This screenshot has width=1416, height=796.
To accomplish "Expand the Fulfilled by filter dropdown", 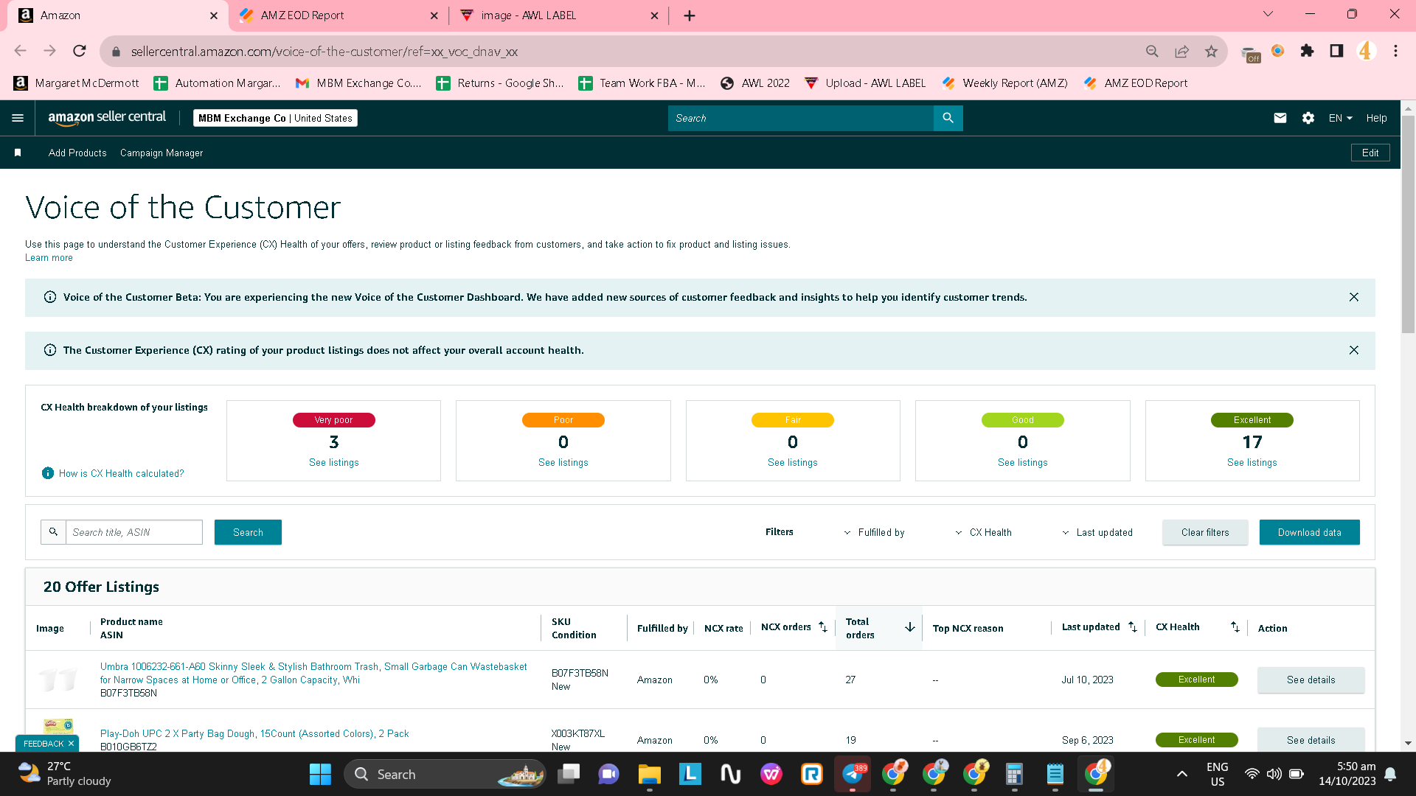I will [x=875, y=532].
